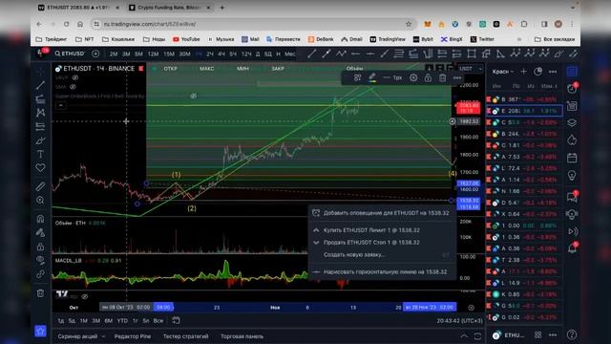The image size is (611, 344).
Task: Open watchlist advanced view pie icon
Action: (538, 72)
